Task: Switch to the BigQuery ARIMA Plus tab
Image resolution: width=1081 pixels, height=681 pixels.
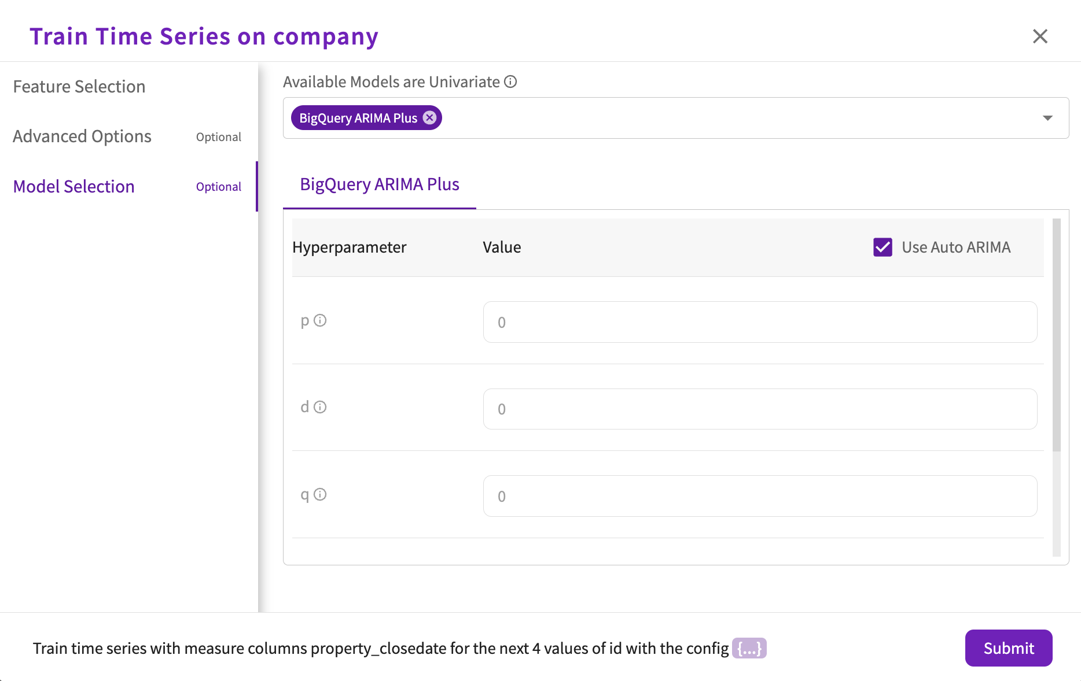Action: coord(380,184)
